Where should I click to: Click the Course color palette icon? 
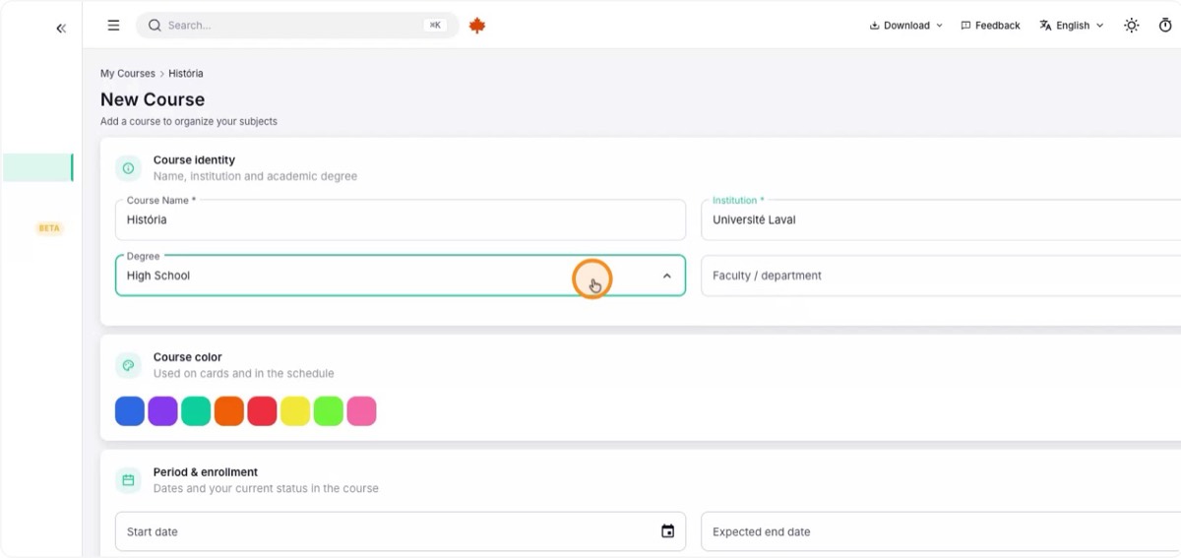(x=128, y=365)
